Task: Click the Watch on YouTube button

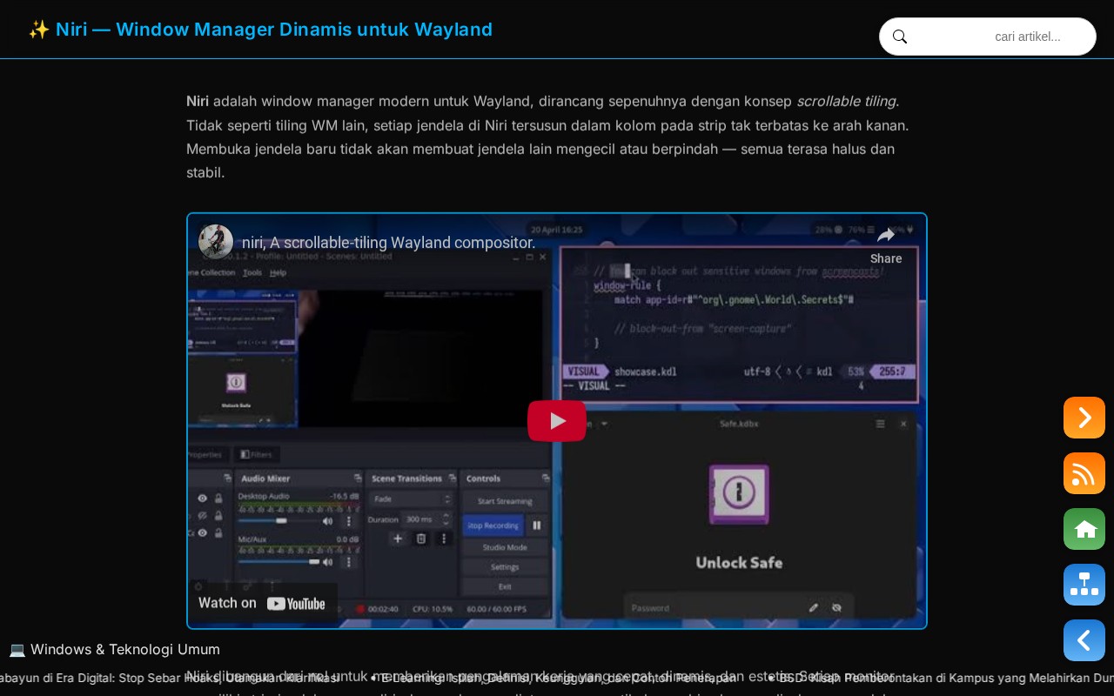Action: (x=262, y=603)
